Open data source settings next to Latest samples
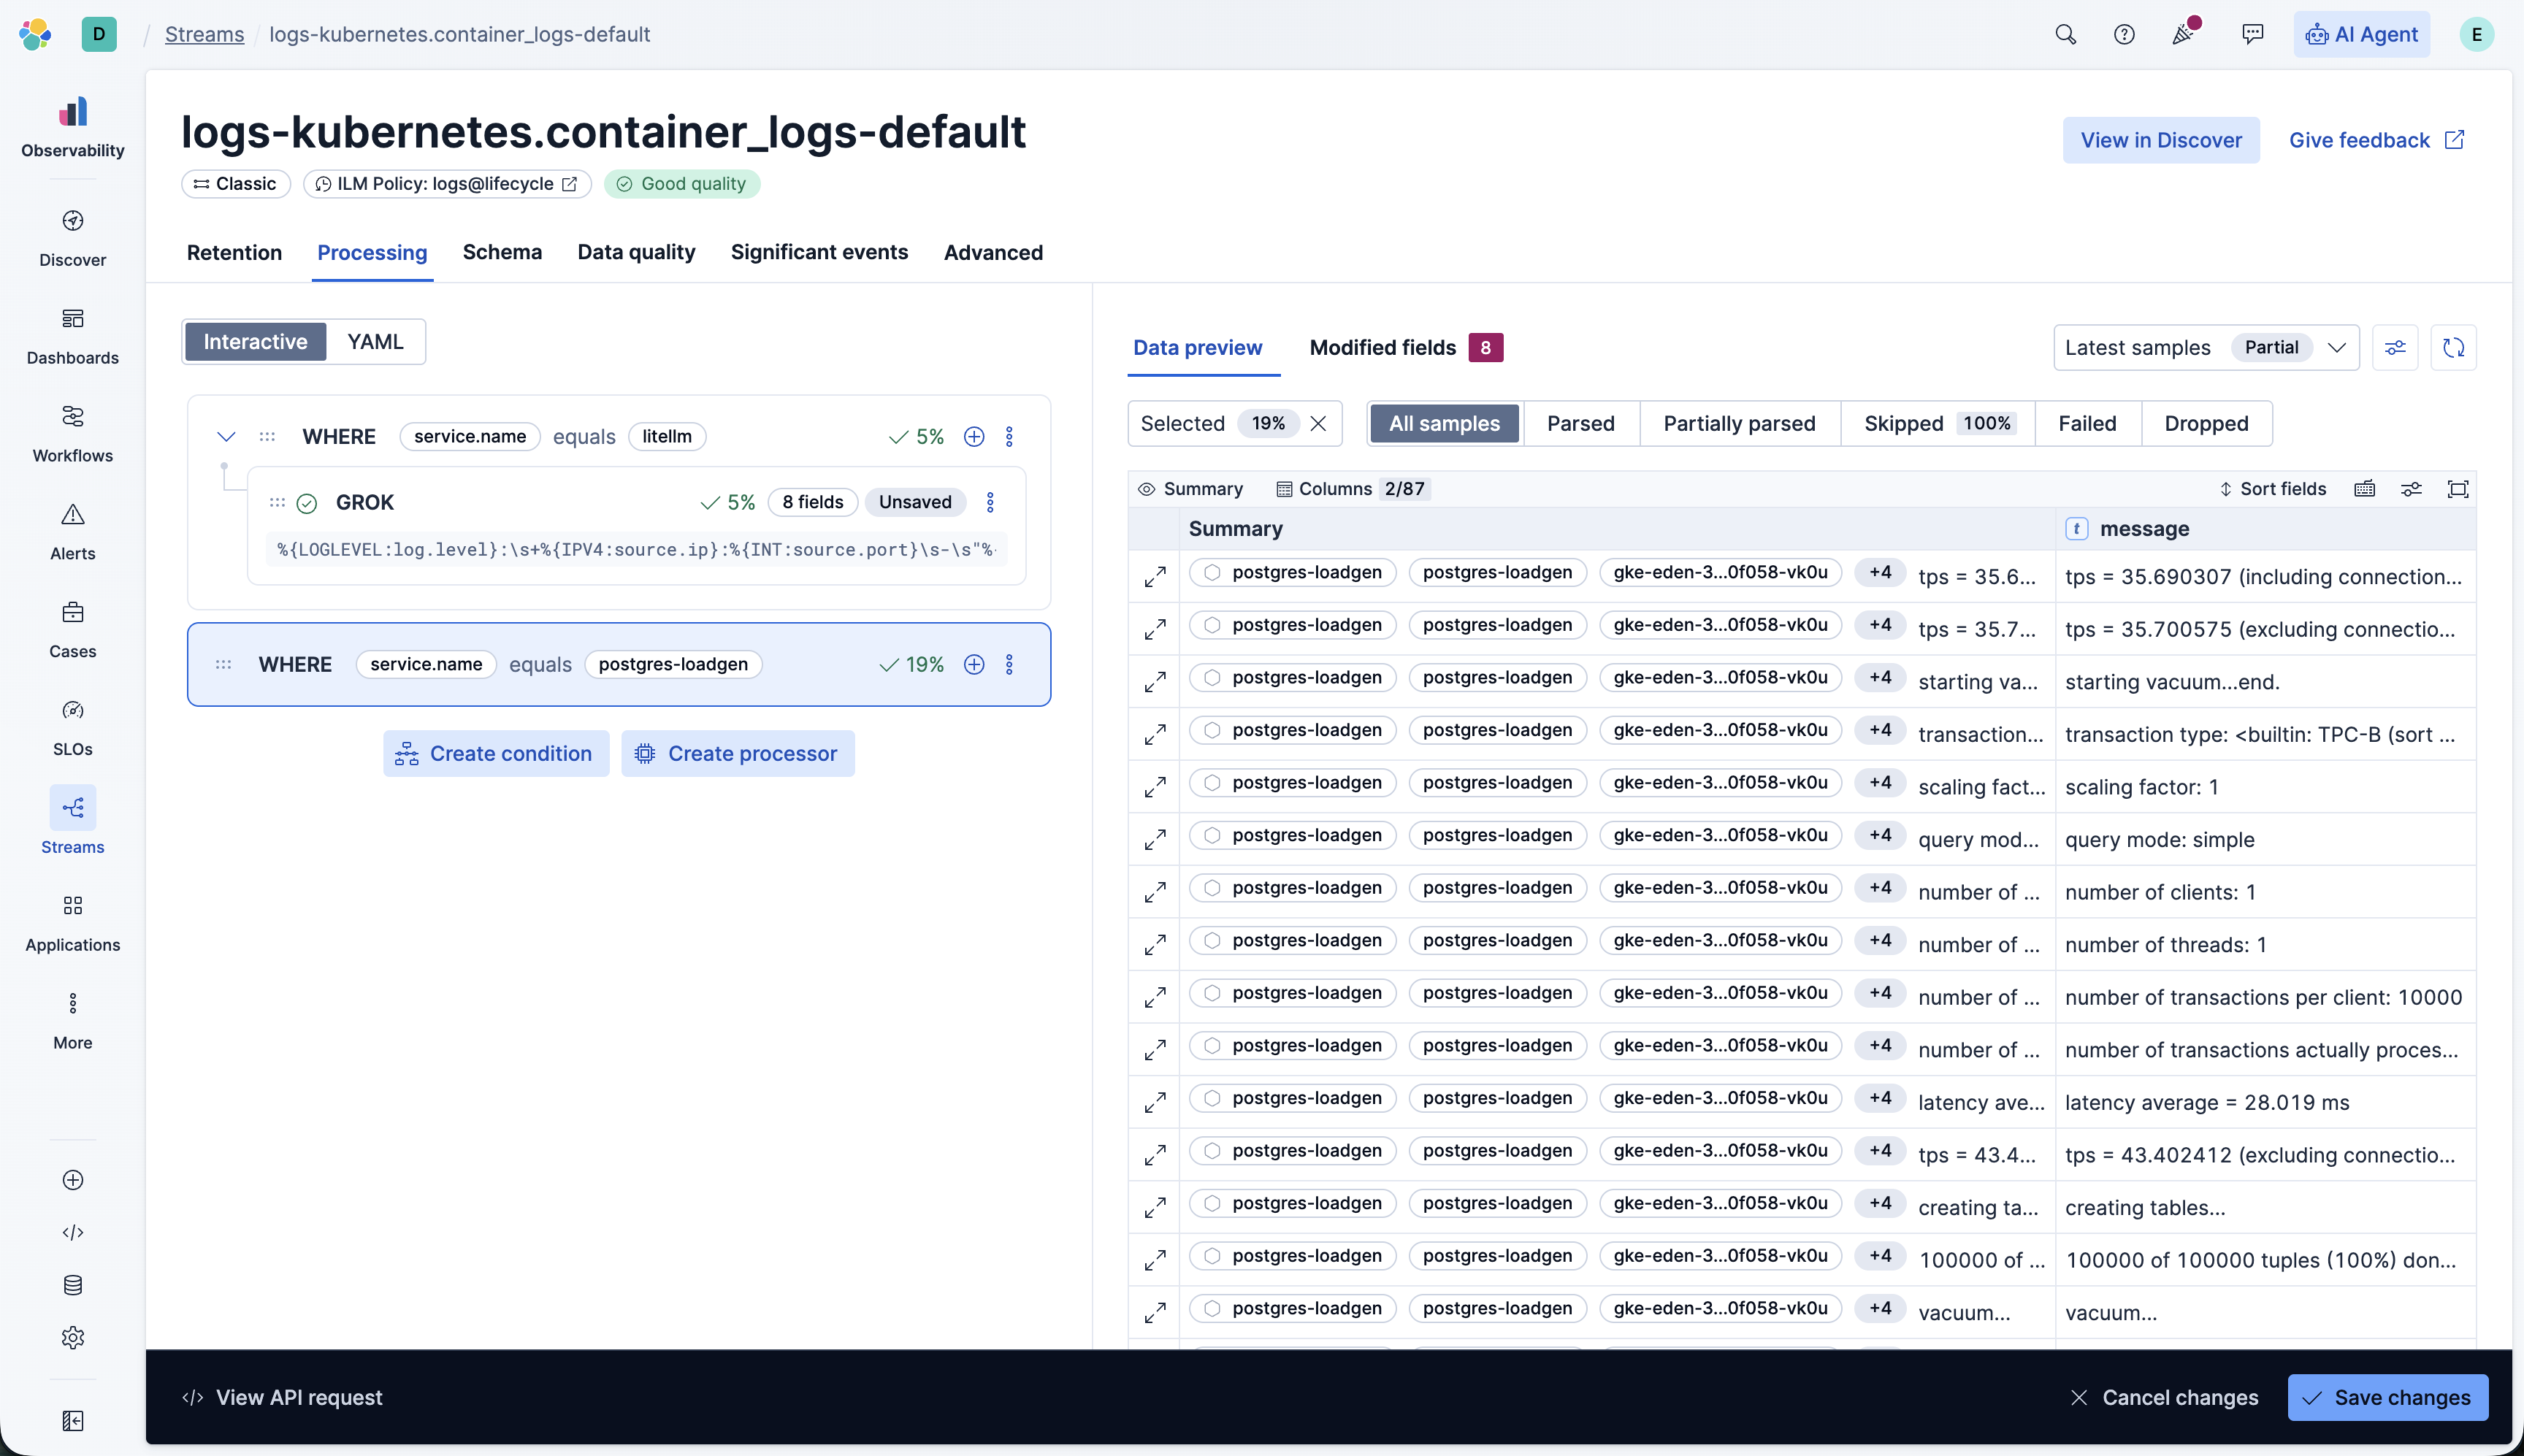Image resolution: width=2524 pixels, height=1456 pixels. tap(2395, 347)
